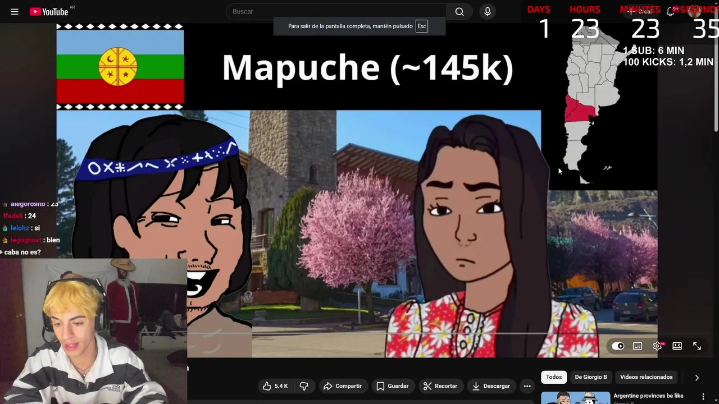Screen dimensions: 719x404
Task: Select the De Giorgio B chip
Action: pos(591,377)
